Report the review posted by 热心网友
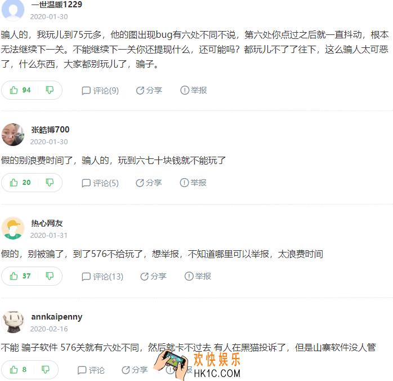 pos(198,276)
